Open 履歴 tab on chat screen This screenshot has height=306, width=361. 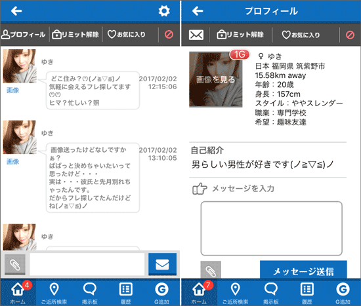tap(126, 292)
